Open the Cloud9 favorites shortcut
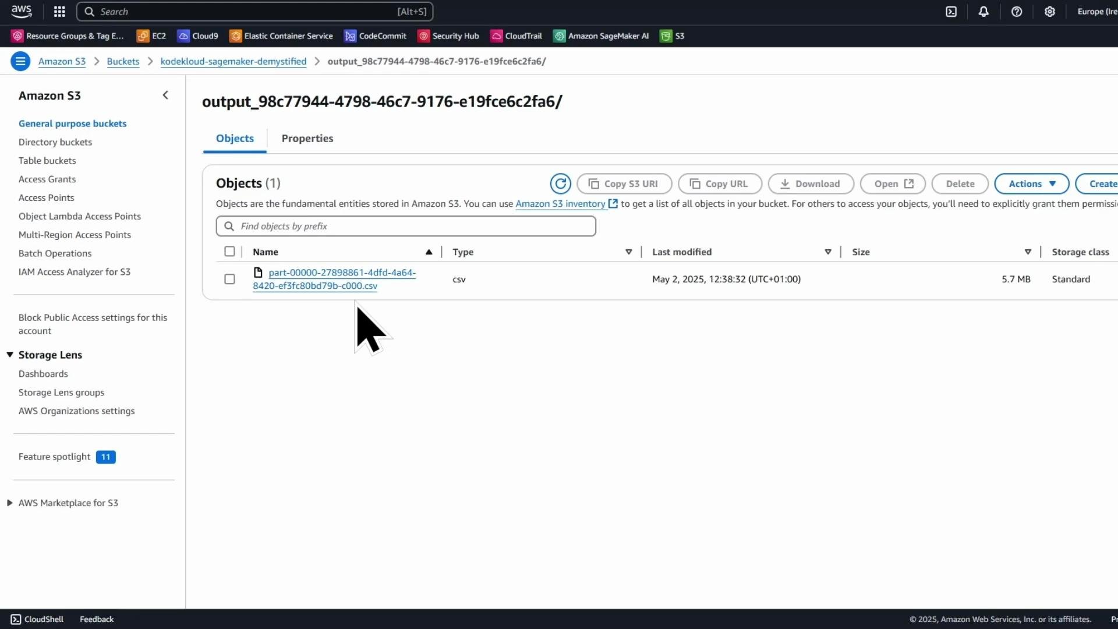This screenshot has width=1118, height=629. coord(198,36)
